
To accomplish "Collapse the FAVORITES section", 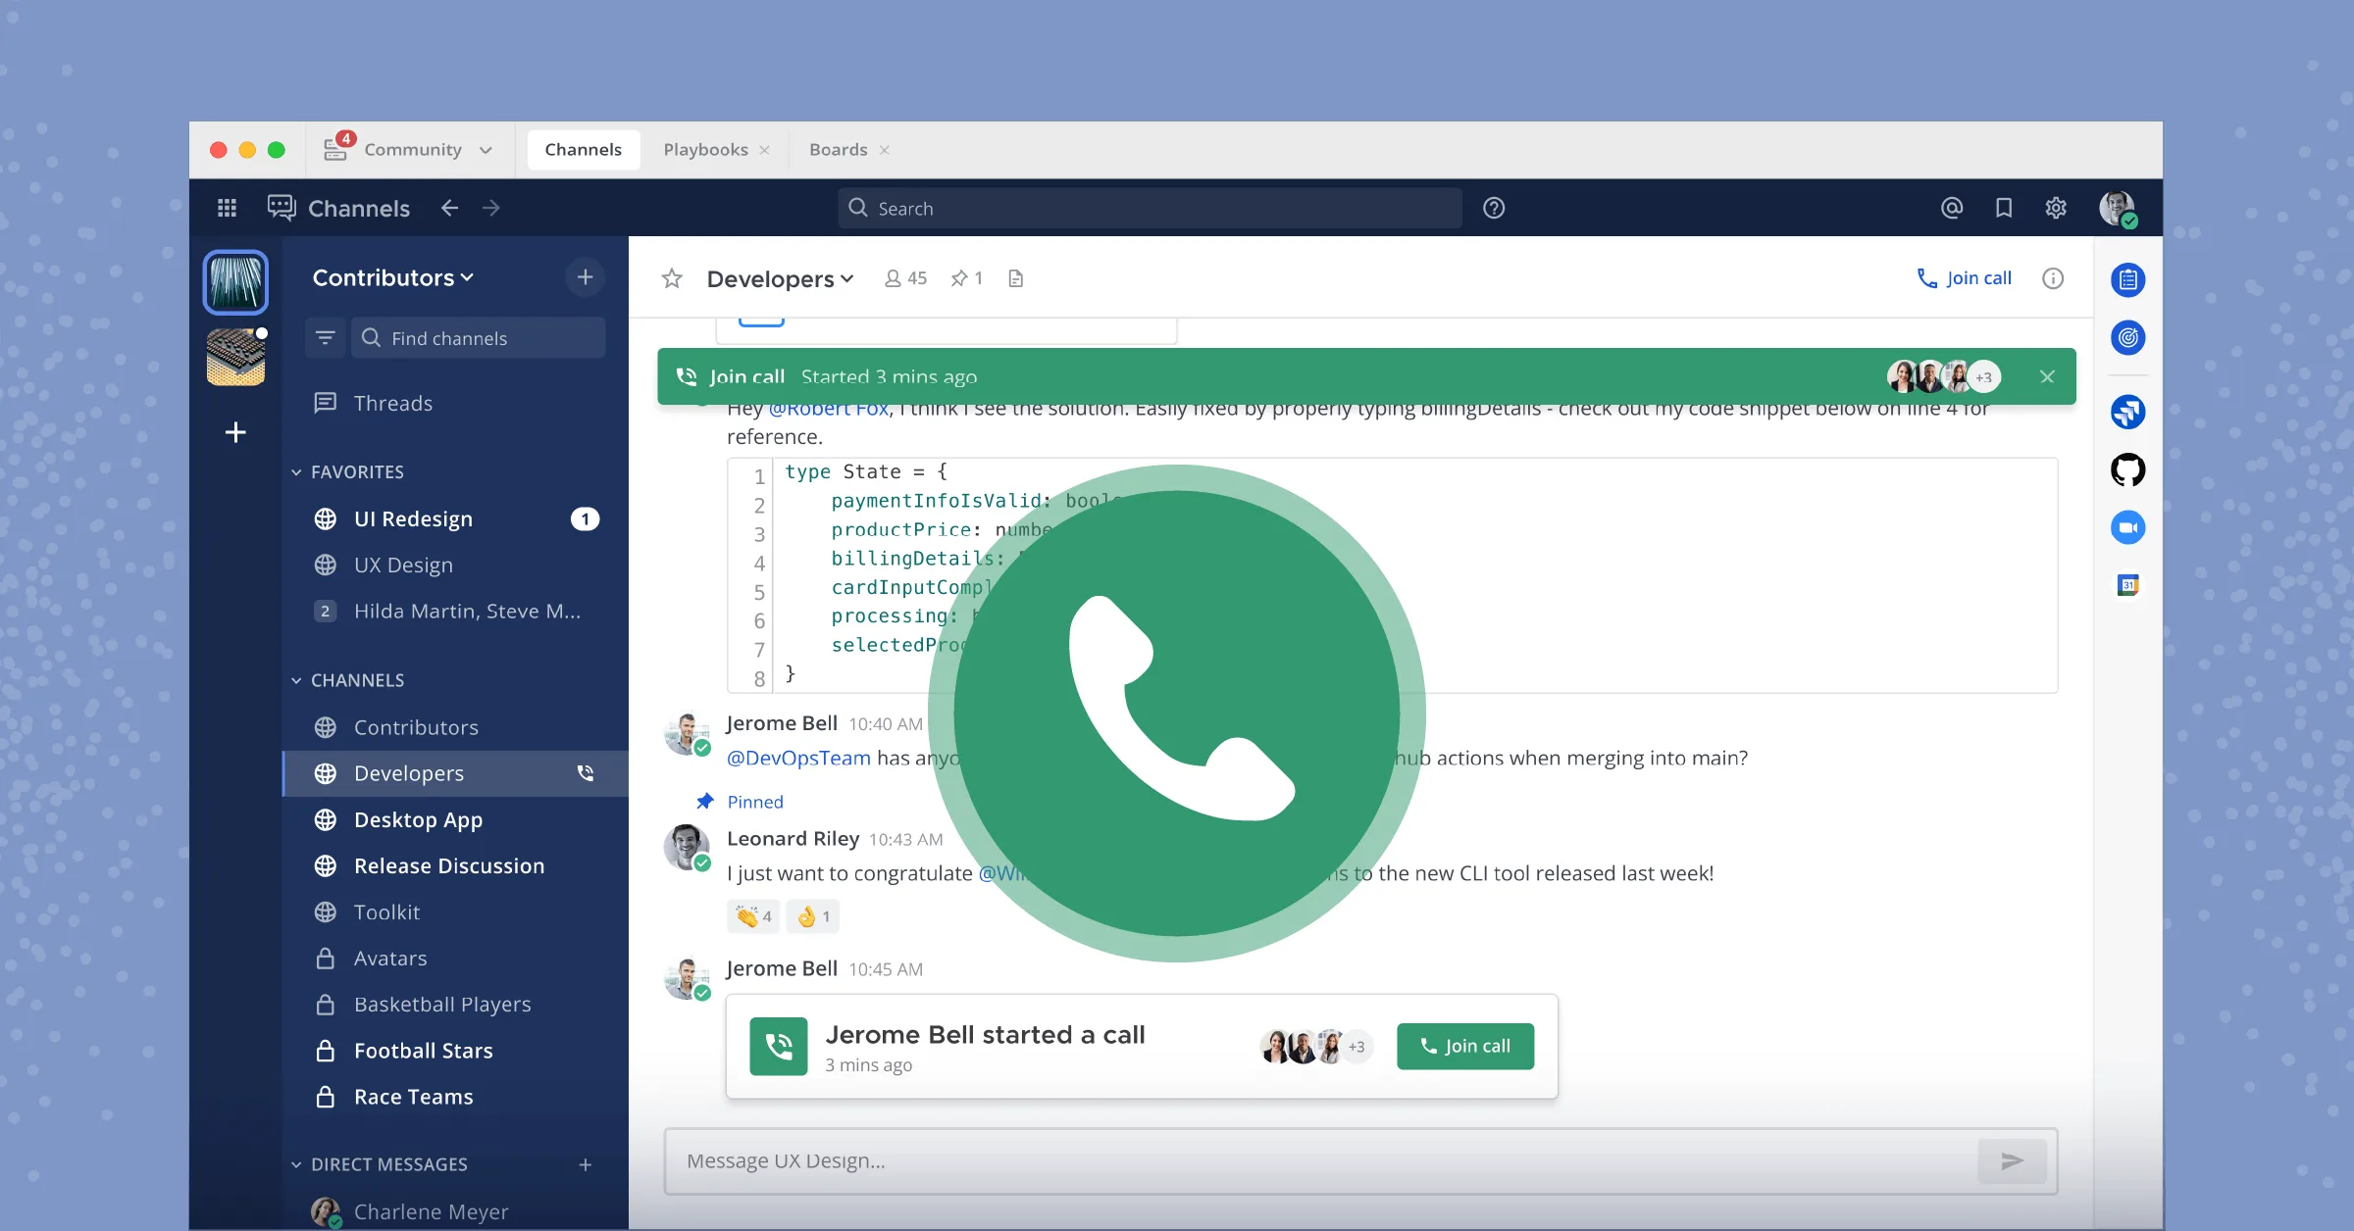I will click(348, 471).
